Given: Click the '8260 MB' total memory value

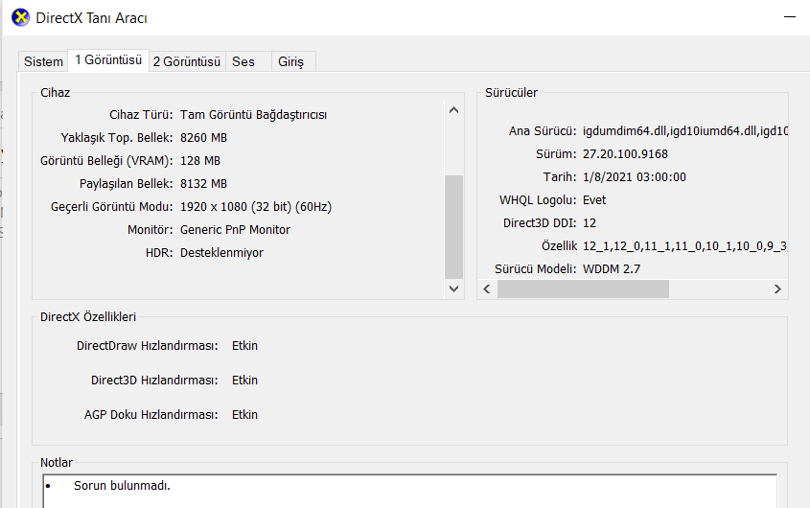Looking at the screenshot, I should coord(203,137).
